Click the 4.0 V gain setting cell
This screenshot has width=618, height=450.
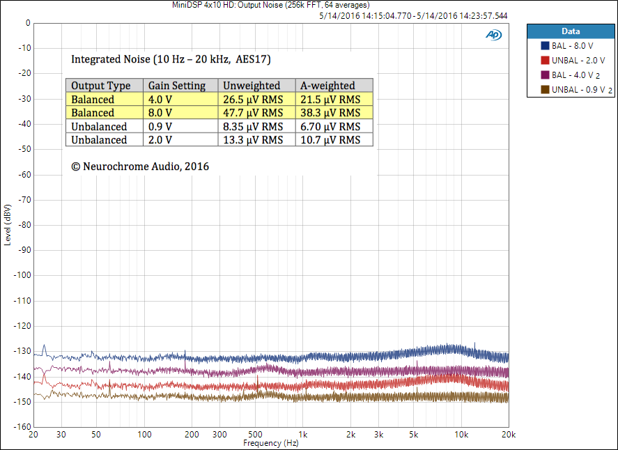180,100
